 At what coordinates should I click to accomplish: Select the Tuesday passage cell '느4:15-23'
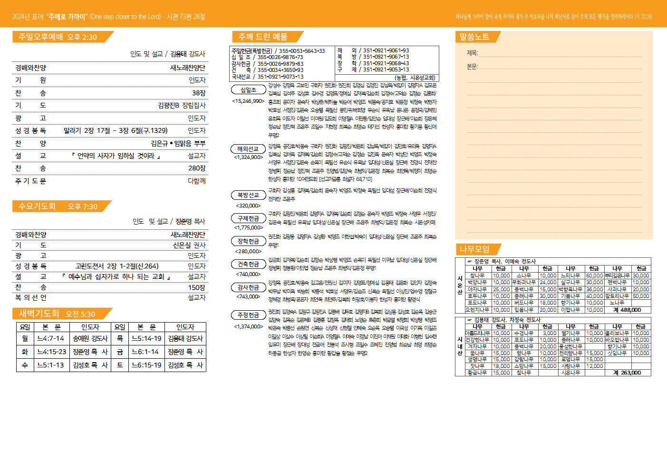coord(52,352)
